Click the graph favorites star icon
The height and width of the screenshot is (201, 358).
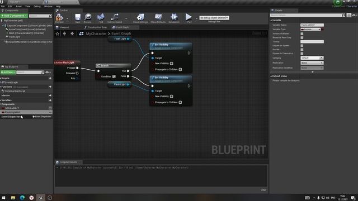tap(57, 33)
